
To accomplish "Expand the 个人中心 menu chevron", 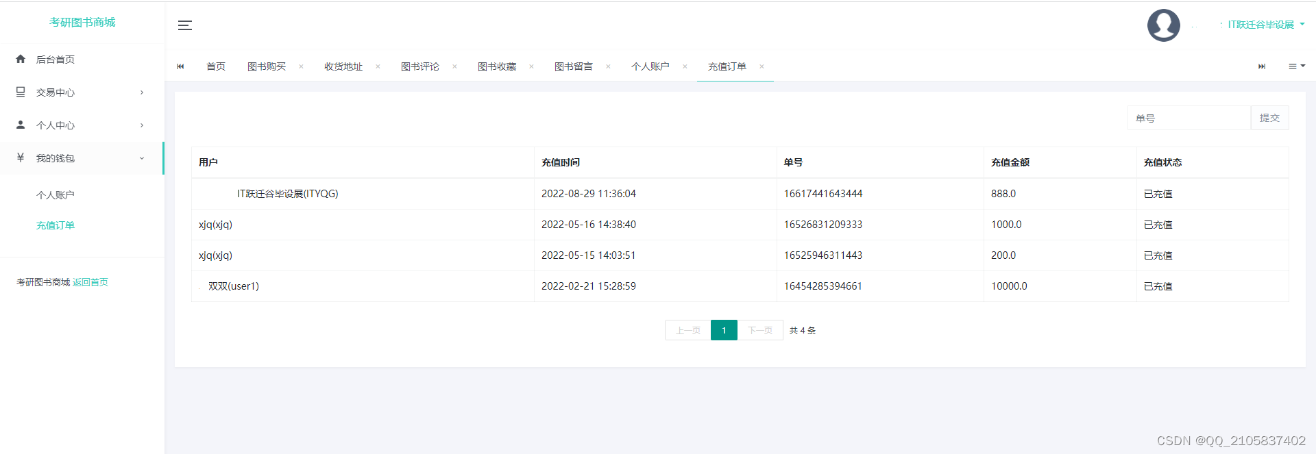I will pyautogui.click(x=142, y=125).
